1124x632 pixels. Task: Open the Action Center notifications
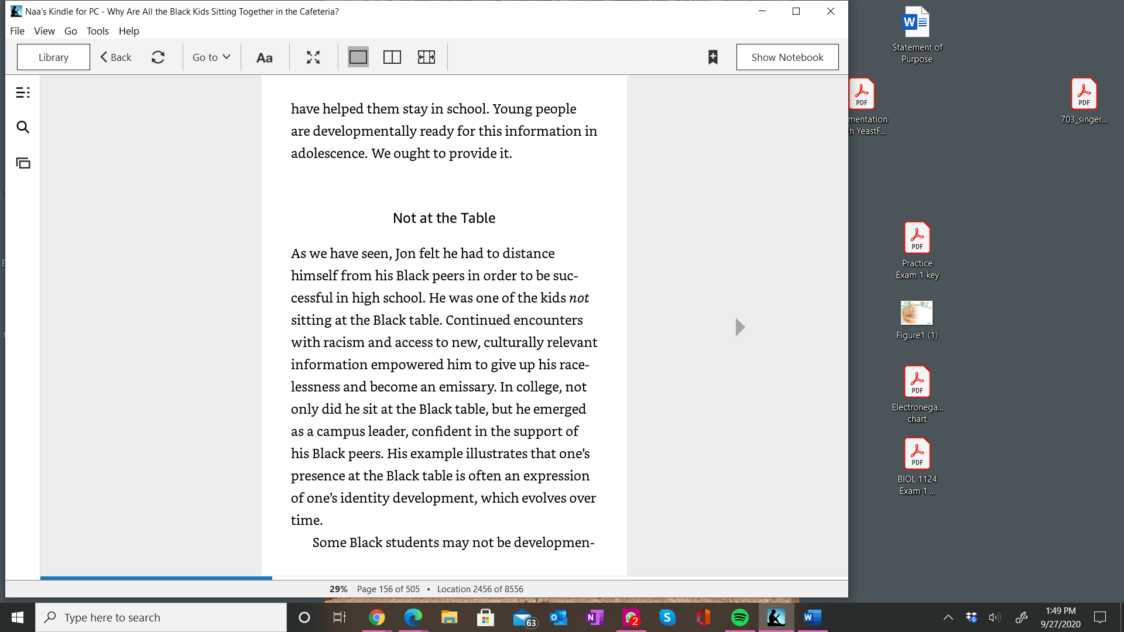click(1100, 617)
